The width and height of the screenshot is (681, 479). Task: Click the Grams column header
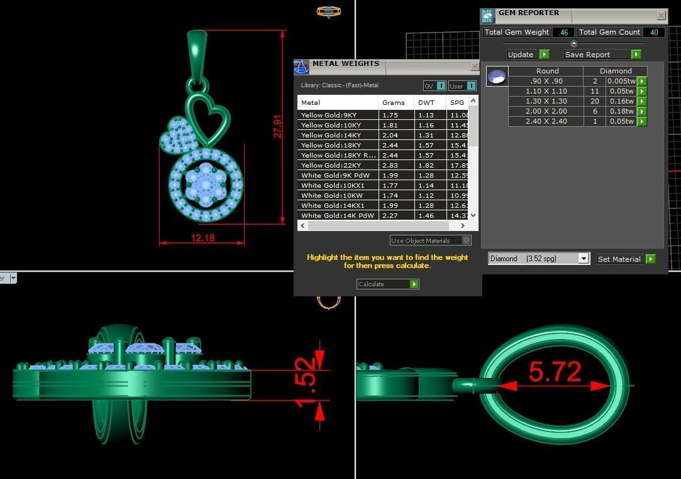pos(396,103)
